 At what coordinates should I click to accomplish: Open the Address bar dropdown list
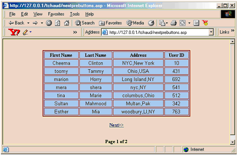(211, 32)
